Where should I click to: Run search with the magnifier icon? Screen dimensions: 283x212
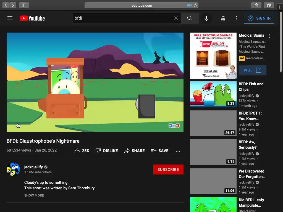(x=190, y=18)
